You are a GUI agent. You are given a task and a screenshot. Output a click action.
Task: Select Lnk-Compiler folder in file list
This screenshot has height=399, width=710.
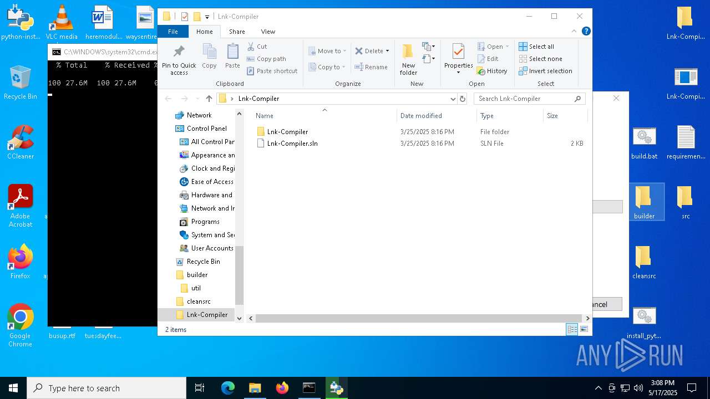click(x=287, y=132)
